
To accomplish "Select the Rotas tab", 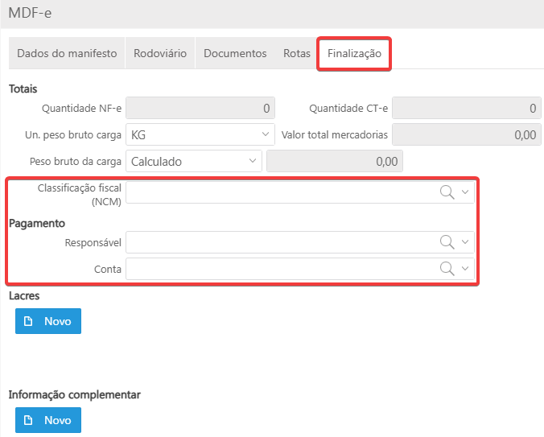I will coord(297,53).
